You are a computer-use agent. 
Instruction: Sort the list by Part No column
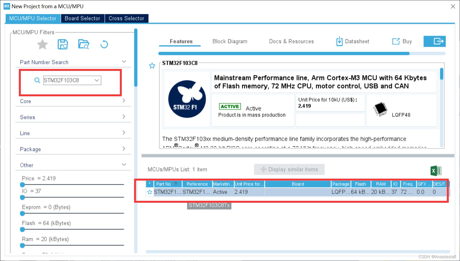168,184
